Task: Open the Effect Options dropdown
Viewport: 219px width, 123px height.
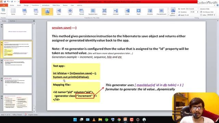Action: (x=173, y=12)
